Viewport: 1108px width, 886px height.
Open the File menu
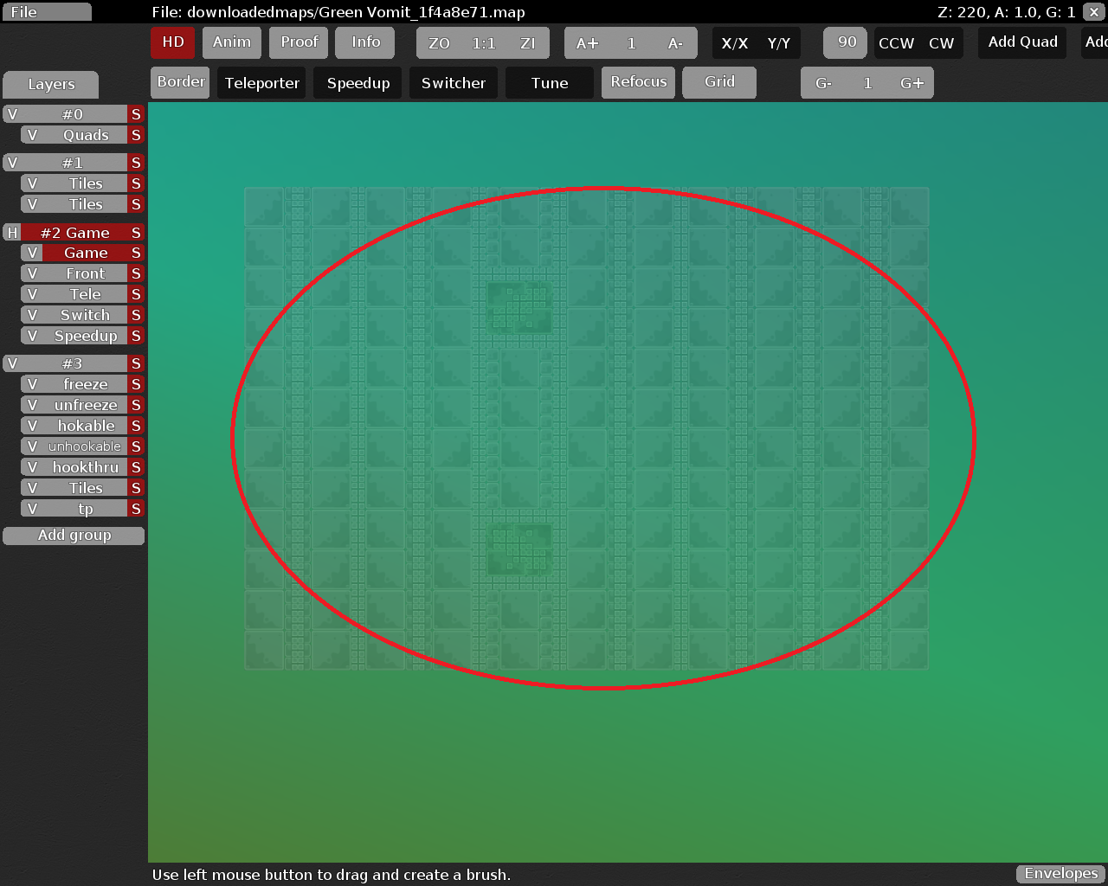[x=46, y=12]
